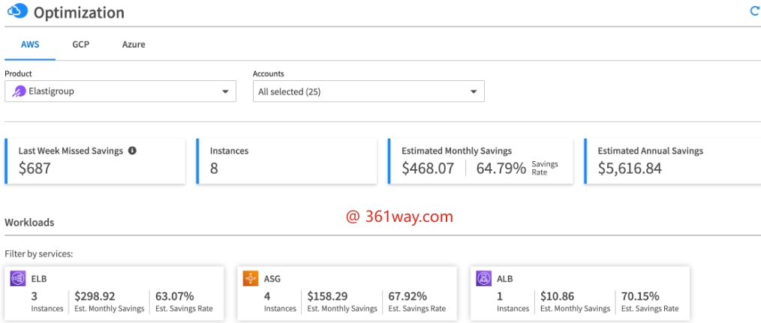Click the Last Week Missed Savings card
This screenshot has height=323, width=761.
pyautogui.click(x=95, y=160)
